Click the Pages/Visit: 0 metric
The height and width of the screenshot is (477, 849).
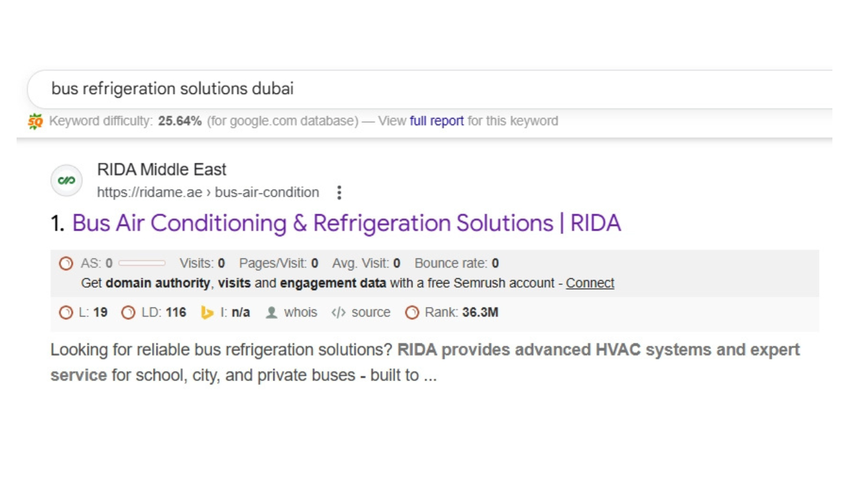coord(279,264)
